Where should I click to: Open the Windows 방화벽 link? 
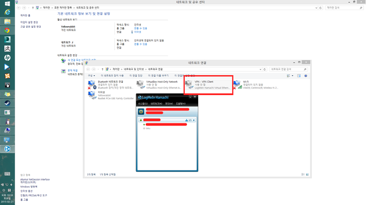[x=29, y=187]
